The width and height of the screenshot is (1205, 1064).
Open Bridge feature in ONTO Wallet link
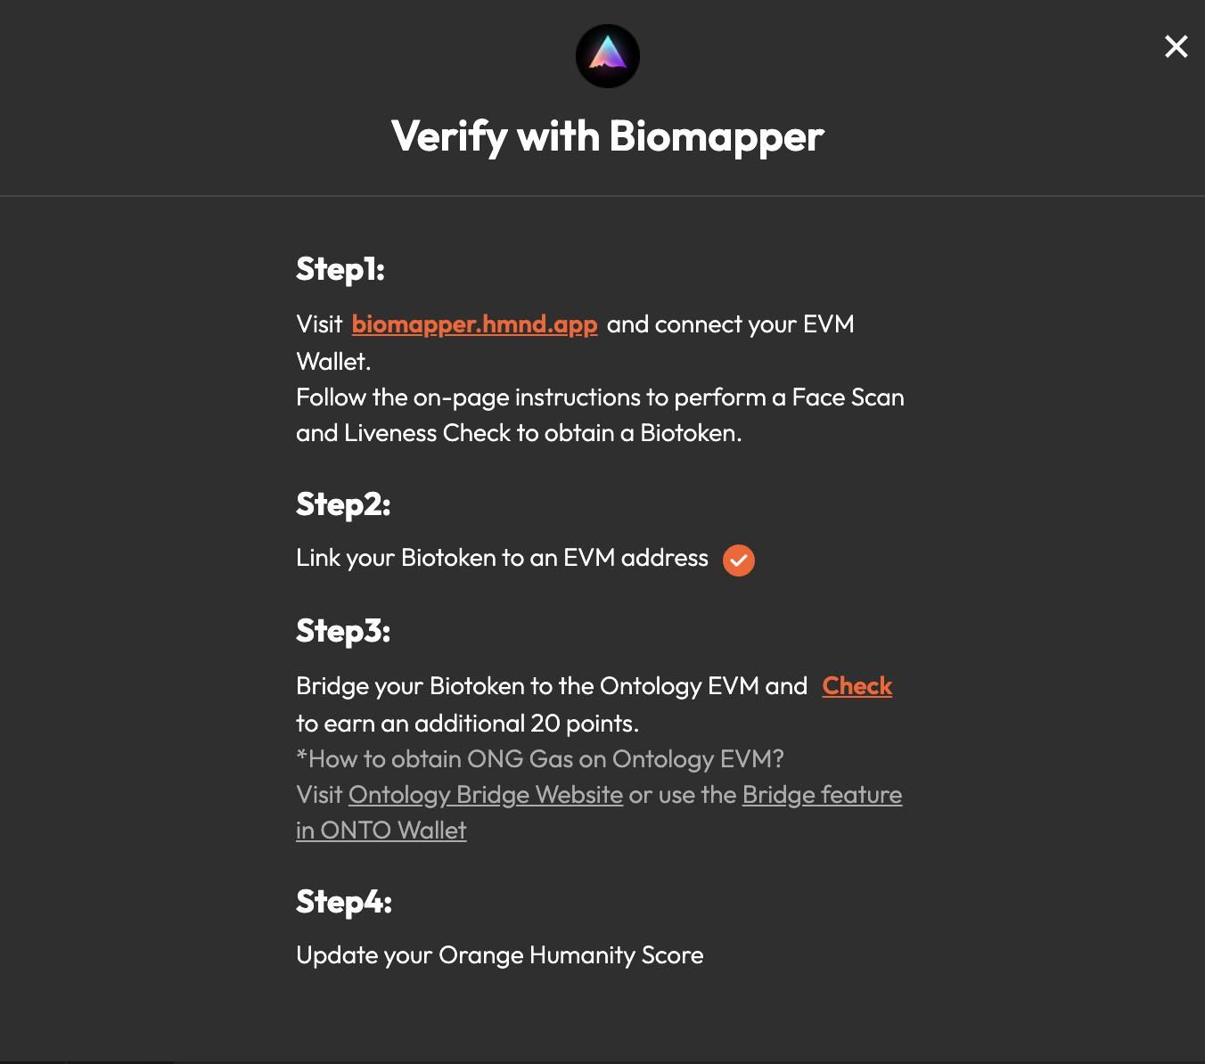(599, 813)
